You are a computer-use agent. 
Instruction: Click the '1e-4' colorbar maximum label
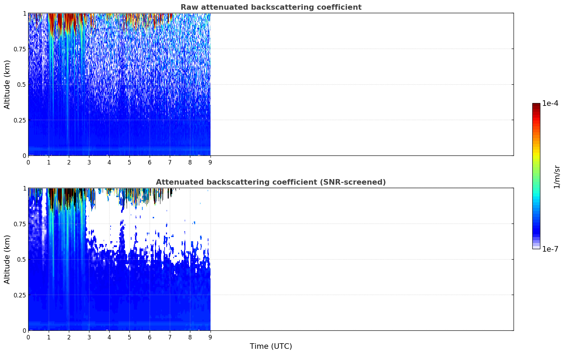[x=550, y=103]
